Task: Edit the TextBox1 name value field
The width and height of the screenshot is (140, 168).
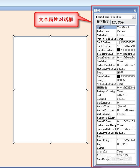Action: pos(126,27)
